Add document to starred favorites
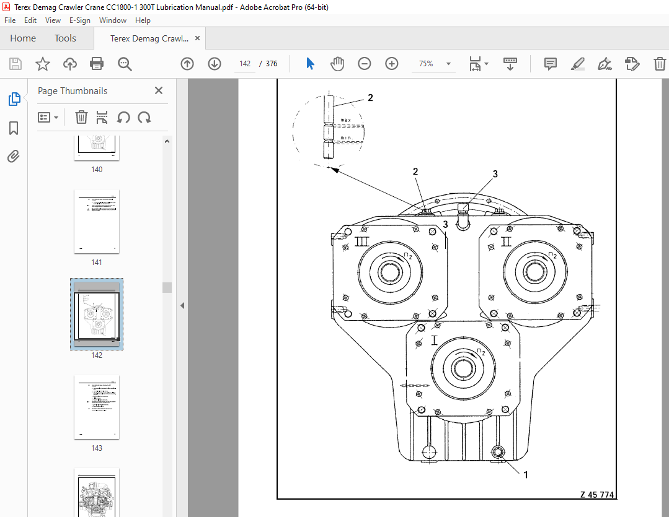This screenshot has height=517, width=669. tap(42, 64)
